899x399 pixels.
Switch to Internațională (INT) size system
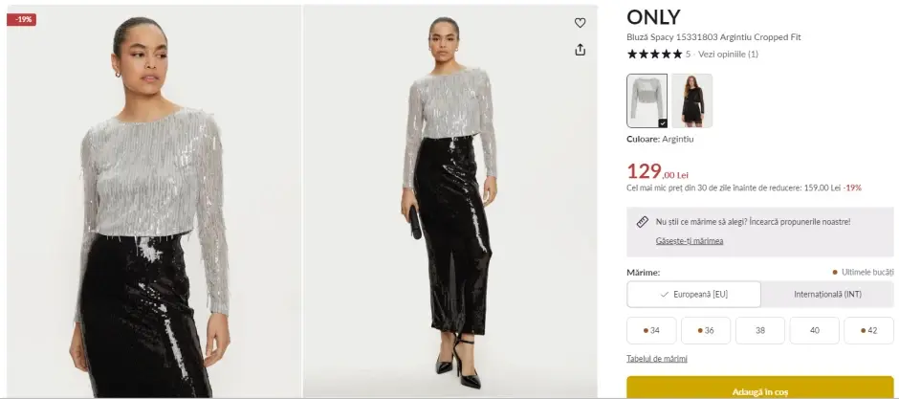827,294
